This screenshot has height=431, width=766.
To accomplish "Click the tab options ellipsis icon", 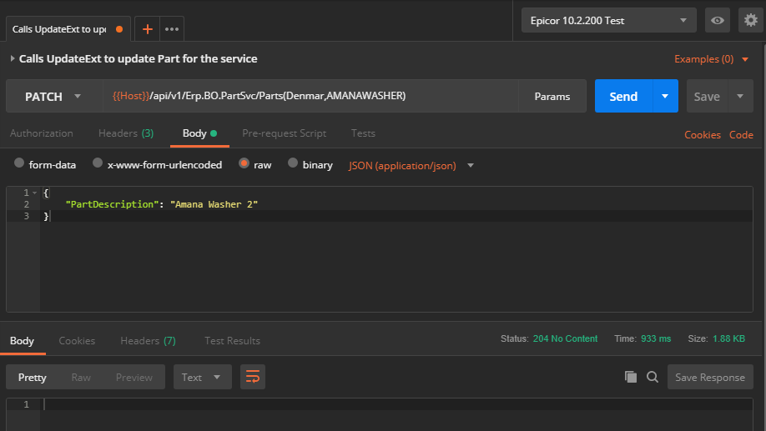I will tap(172, 29).
